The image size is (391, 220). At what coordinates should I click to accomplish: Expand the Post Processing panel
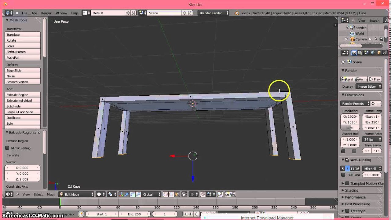click(343, 204)
